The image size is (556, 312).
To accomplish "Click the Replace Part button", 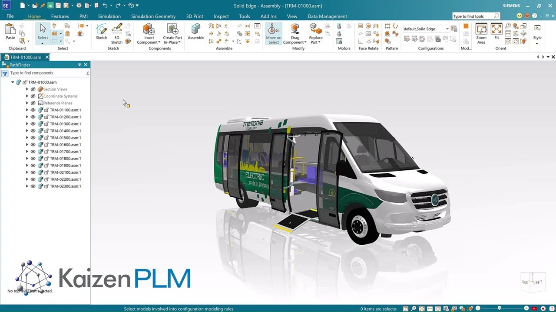I will [x=316, y=34].
